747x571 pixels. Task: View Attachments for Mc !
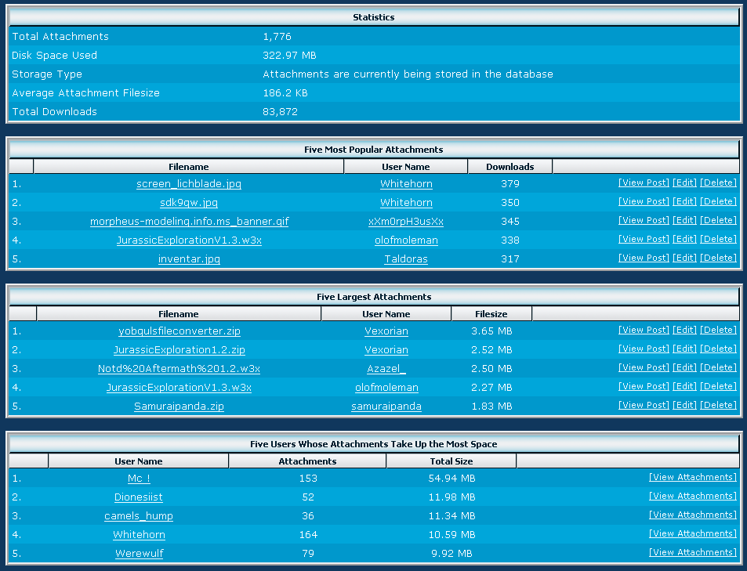click(x=693, y=477)
